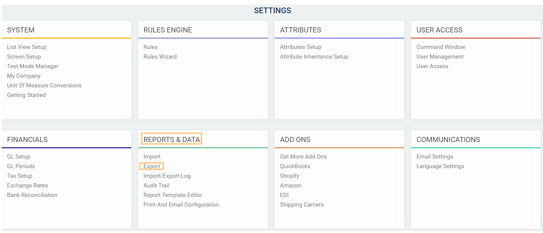
Task: Select Tax Setup
Action: pyautogui.click(x=20, y=176)
